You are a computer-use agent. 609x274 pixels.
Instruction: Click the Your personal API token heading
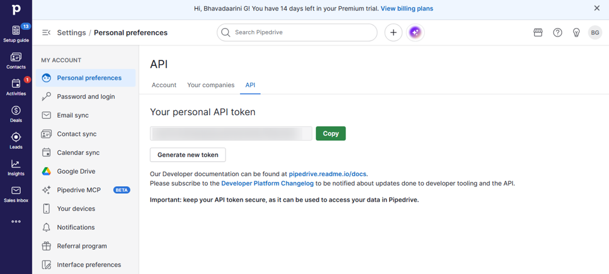pos(203,112)
